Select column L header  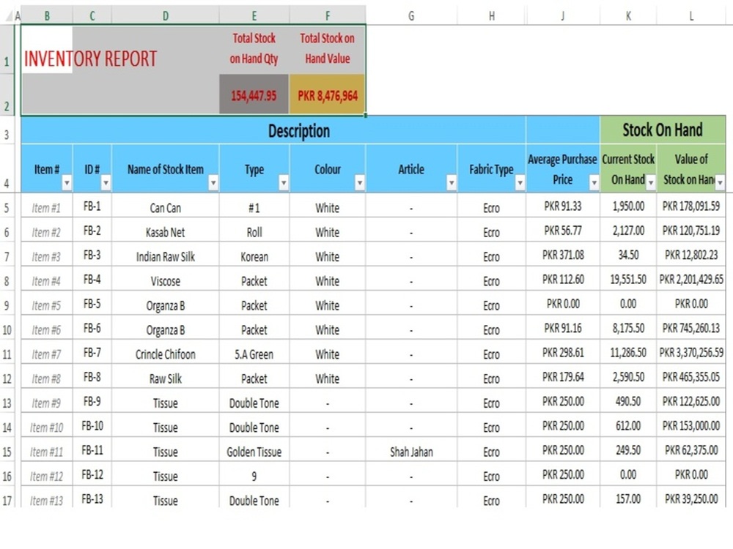(691, 16)
